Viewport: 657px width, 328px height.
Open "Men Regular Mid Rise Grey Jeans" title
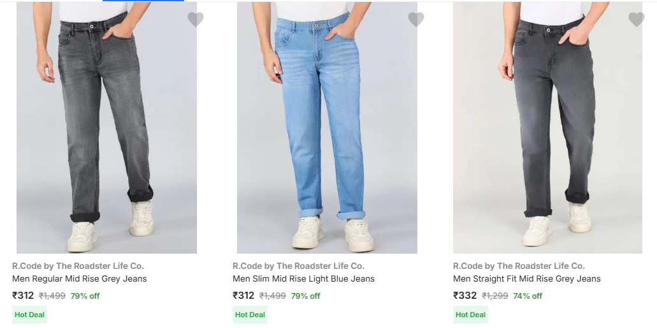pos(80,279)
